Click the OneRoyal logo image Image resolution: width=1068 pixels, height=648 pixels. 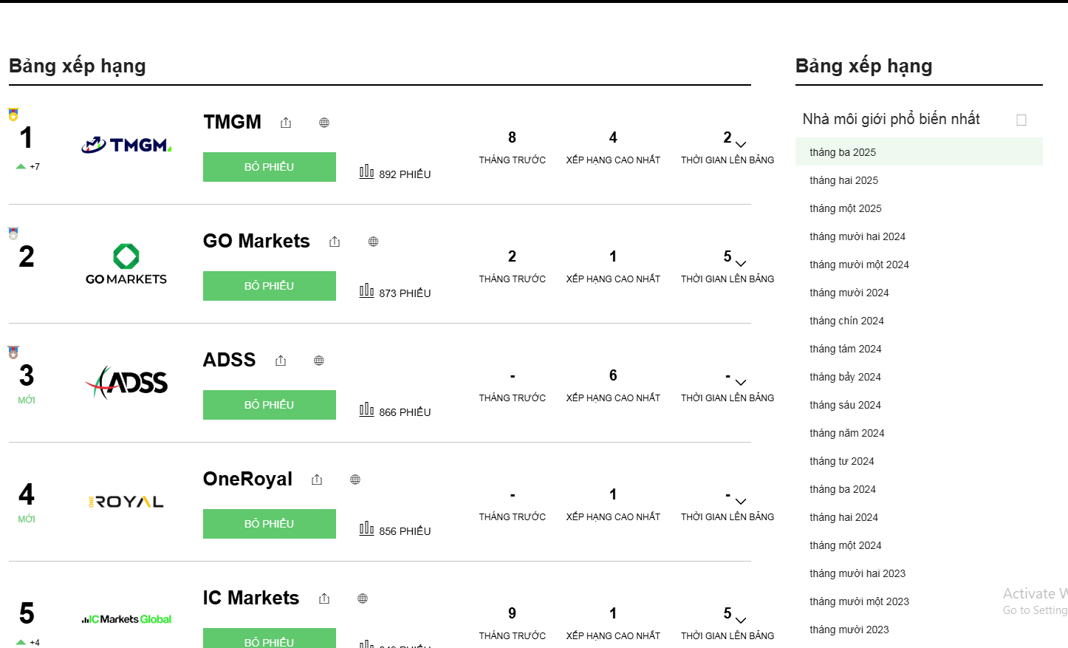(126, 502)
